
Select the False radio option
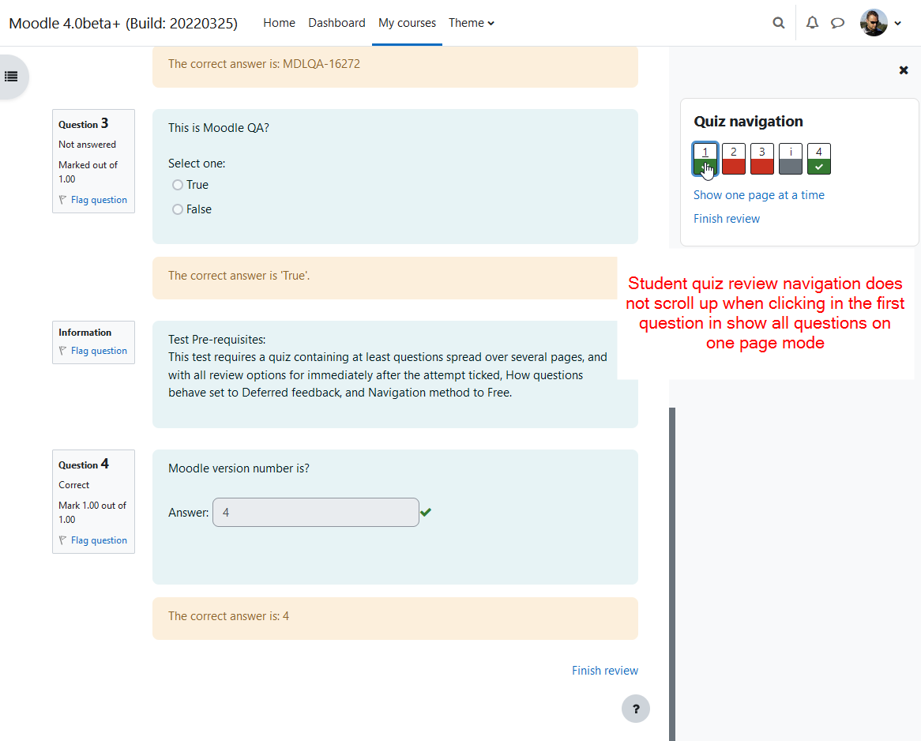click(x=178, y=209)
